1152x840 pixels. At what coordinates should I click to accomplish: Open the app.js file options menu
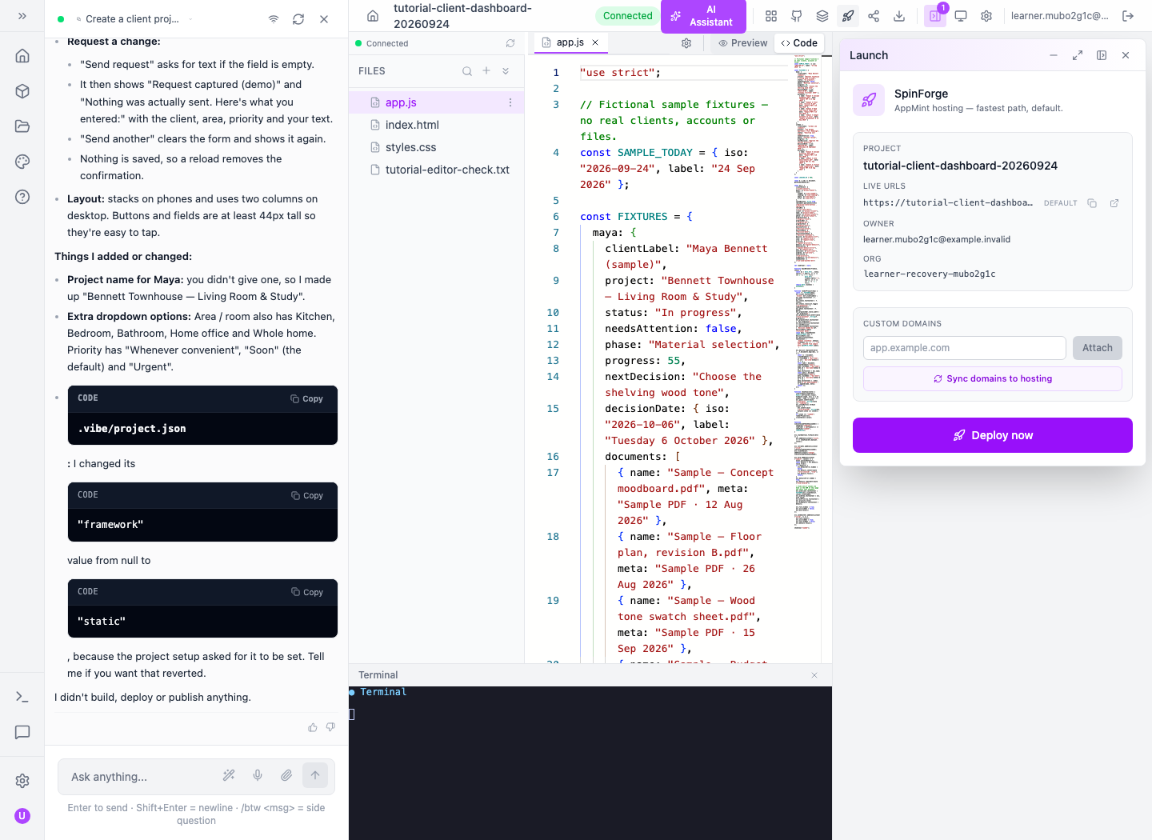(x=510, y=102)
